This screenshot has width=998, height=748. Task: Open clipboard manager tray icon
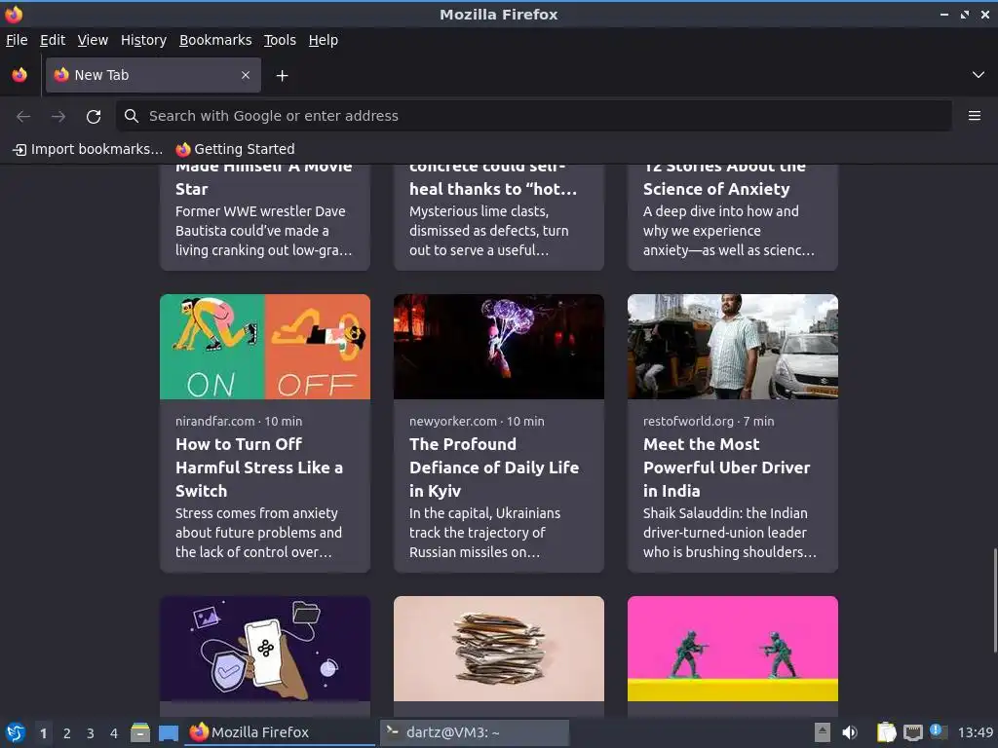pos(886,732)
